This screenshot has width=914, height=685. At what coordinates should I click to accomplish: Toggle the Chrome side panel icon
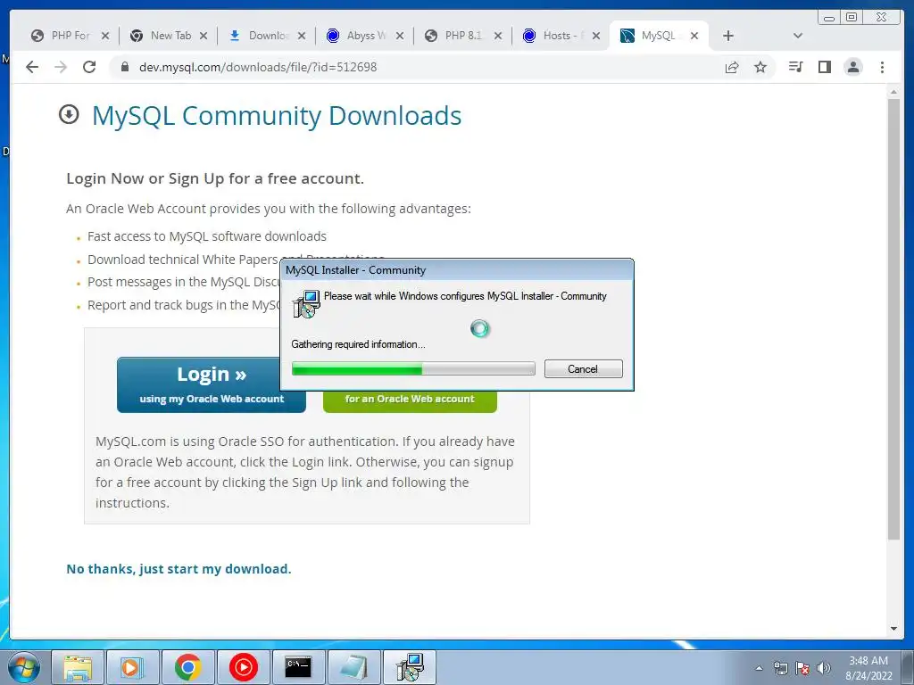824,67
